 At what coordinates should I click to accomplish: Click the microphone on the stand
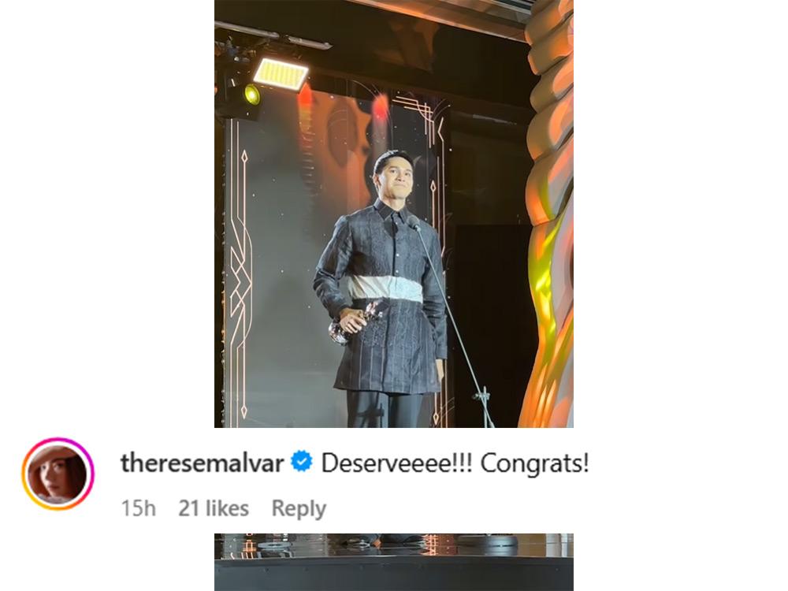(x=413, y=223)
